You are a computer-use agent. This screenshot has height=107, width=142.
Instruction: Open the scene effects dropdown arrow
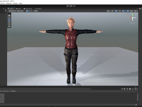[x=125, y=11]
